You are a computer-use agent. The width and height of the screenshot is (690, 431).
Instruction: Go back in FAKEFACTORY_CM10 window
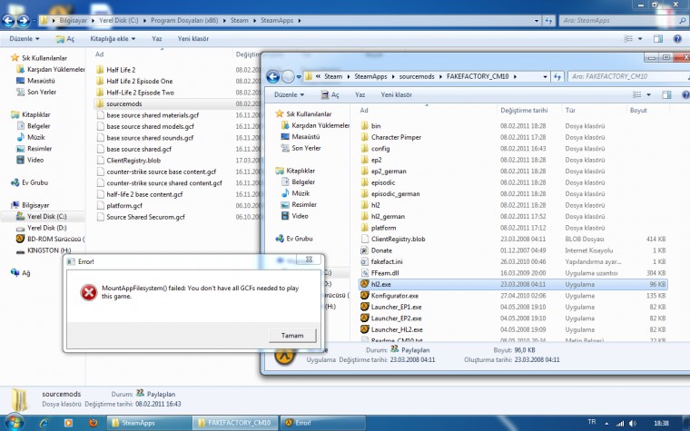(273, 76)
